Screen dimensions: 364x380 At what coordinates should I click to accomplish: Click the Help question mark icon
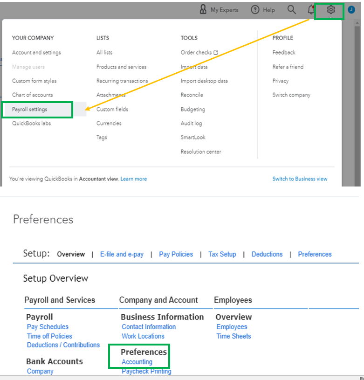[x=255, y=10]
